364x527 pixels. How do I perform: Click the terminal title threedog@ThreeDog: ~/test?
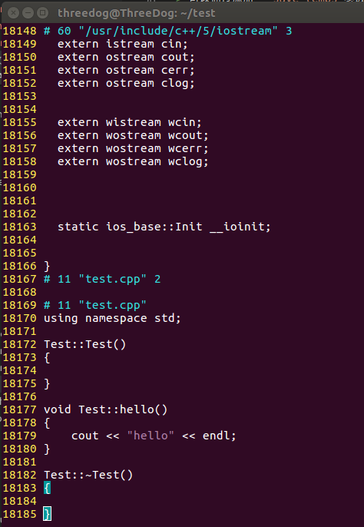click(137, 13)
